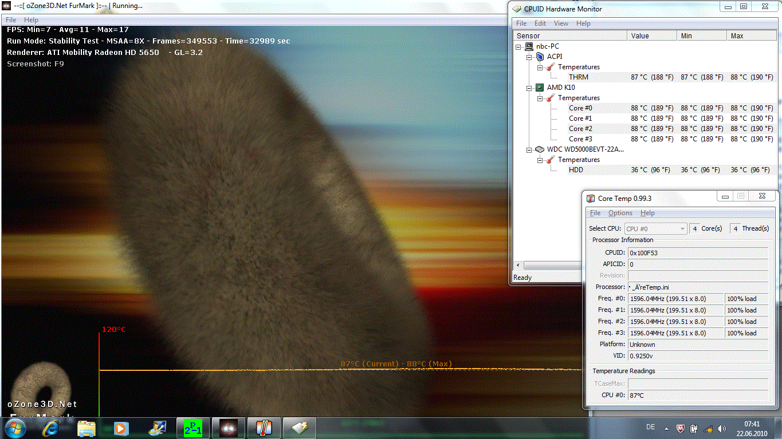
Task: Open the File menu in FurMark
Action: point(11,20)
